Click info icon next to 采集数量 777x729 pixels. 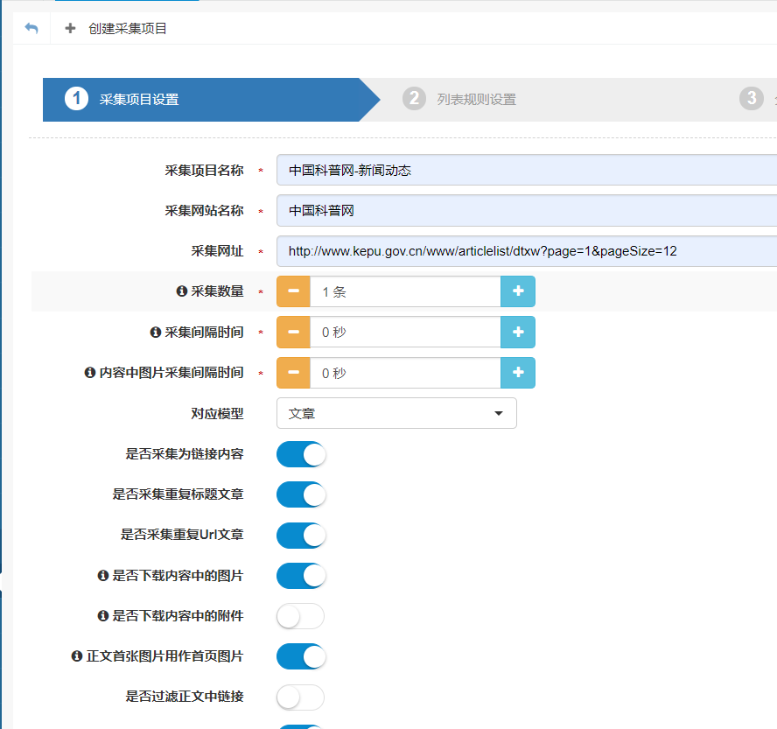(x=182, y=292)
